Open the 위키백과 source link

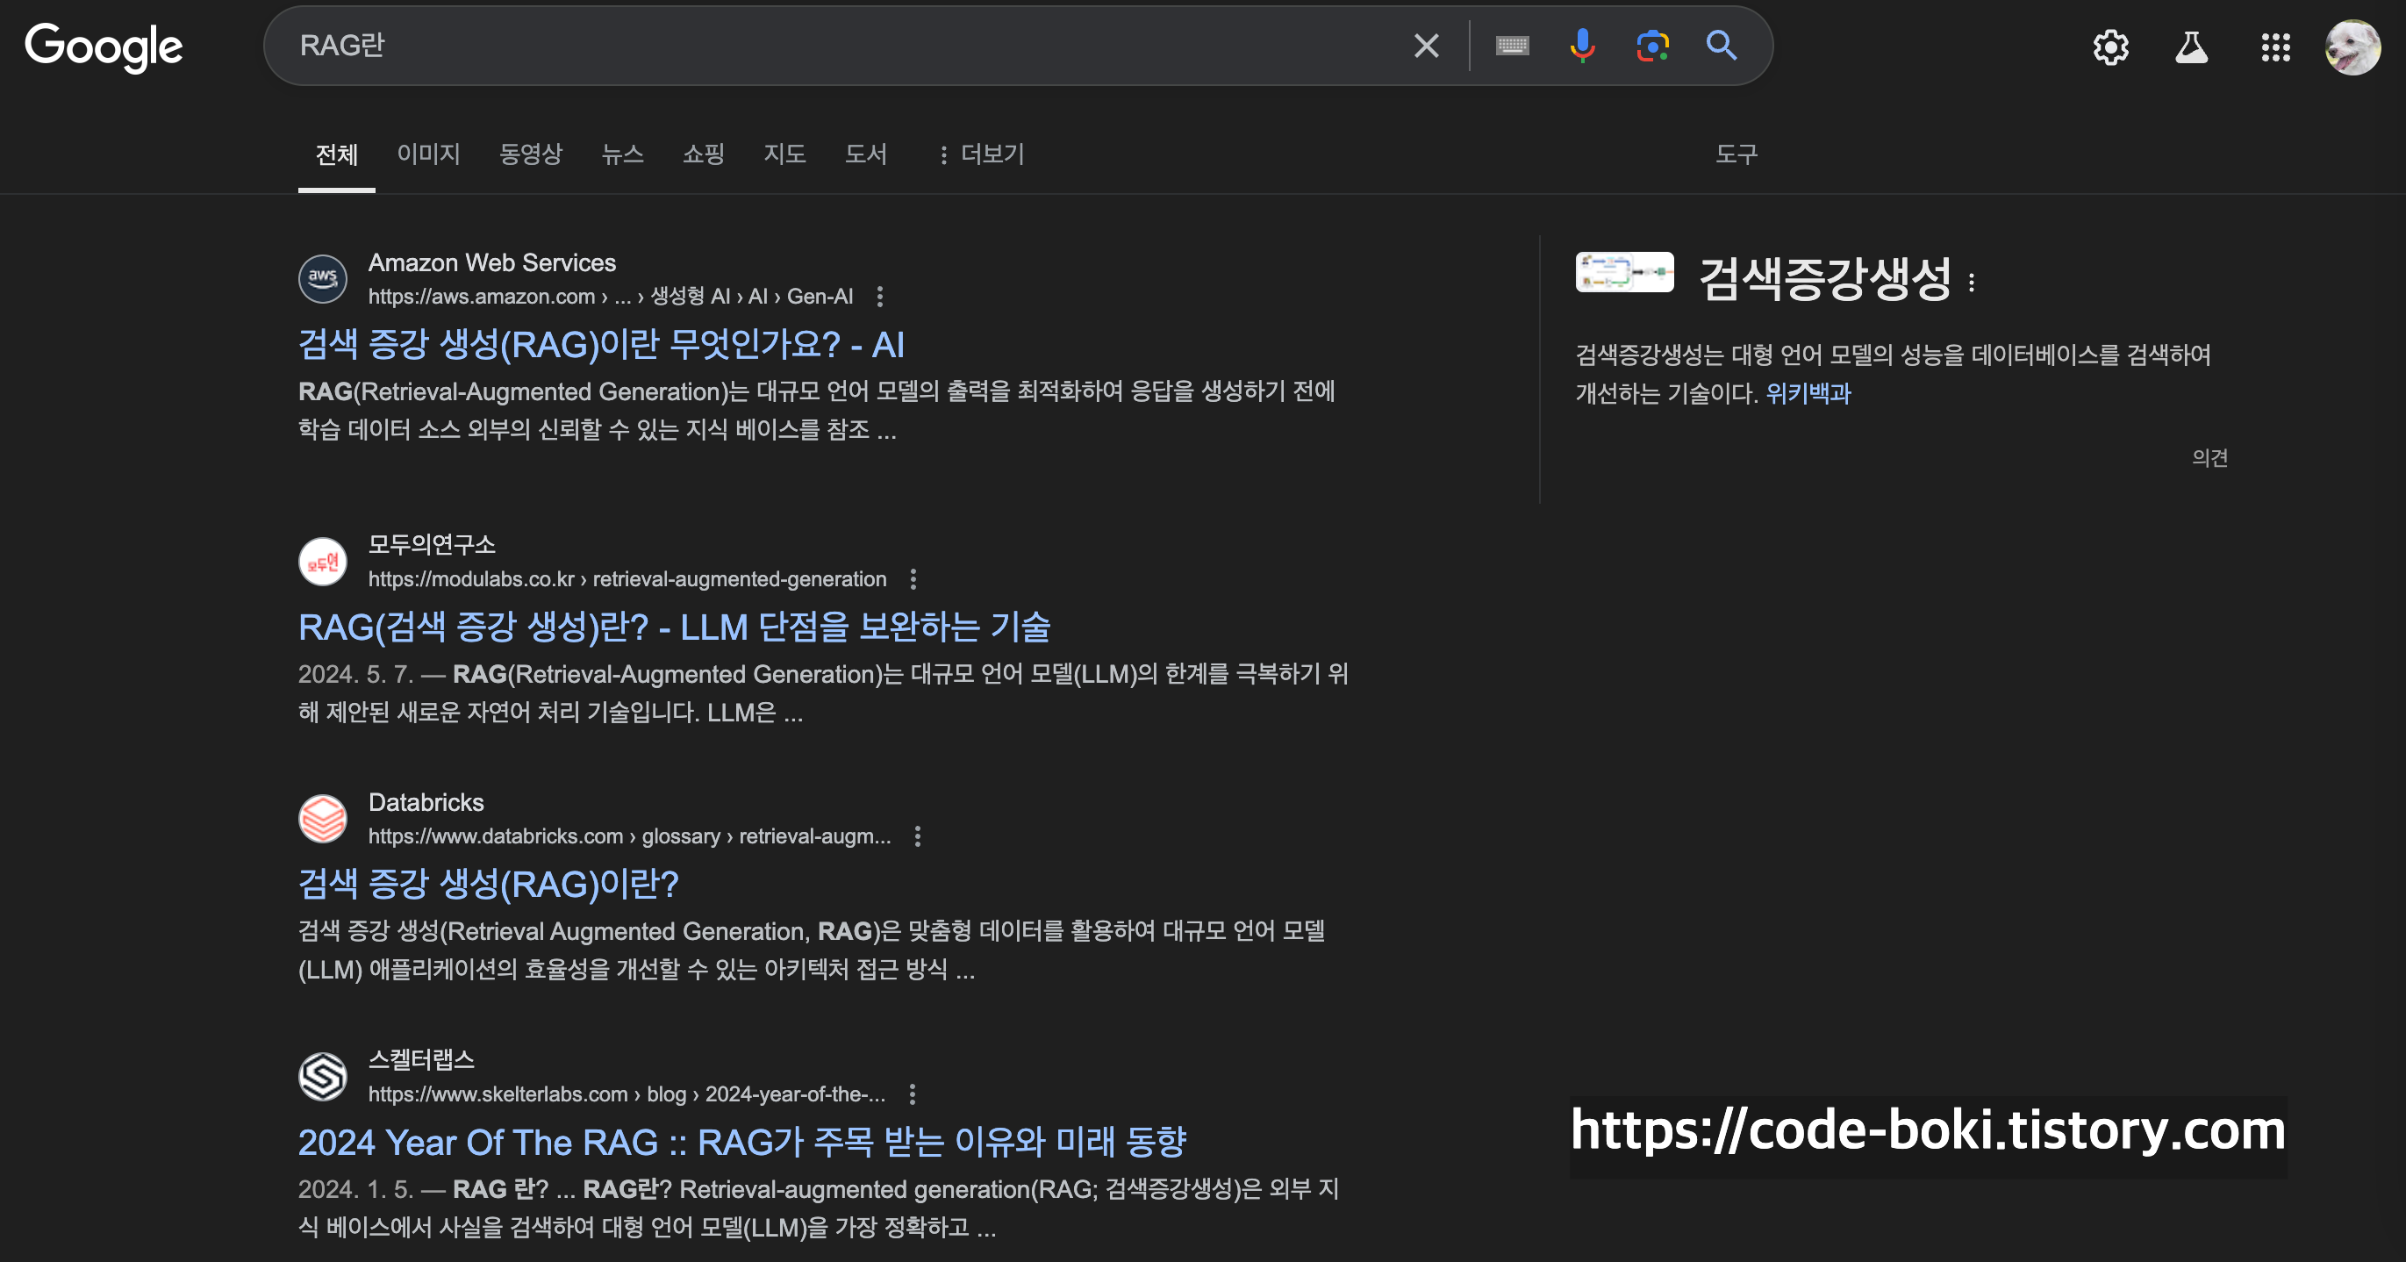(1808, 393)
